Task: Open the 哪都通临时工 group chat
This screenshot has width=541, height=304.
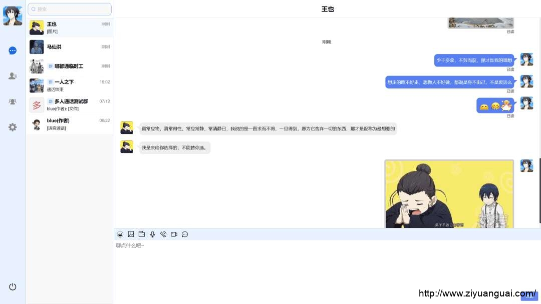Action: [70, 66]
